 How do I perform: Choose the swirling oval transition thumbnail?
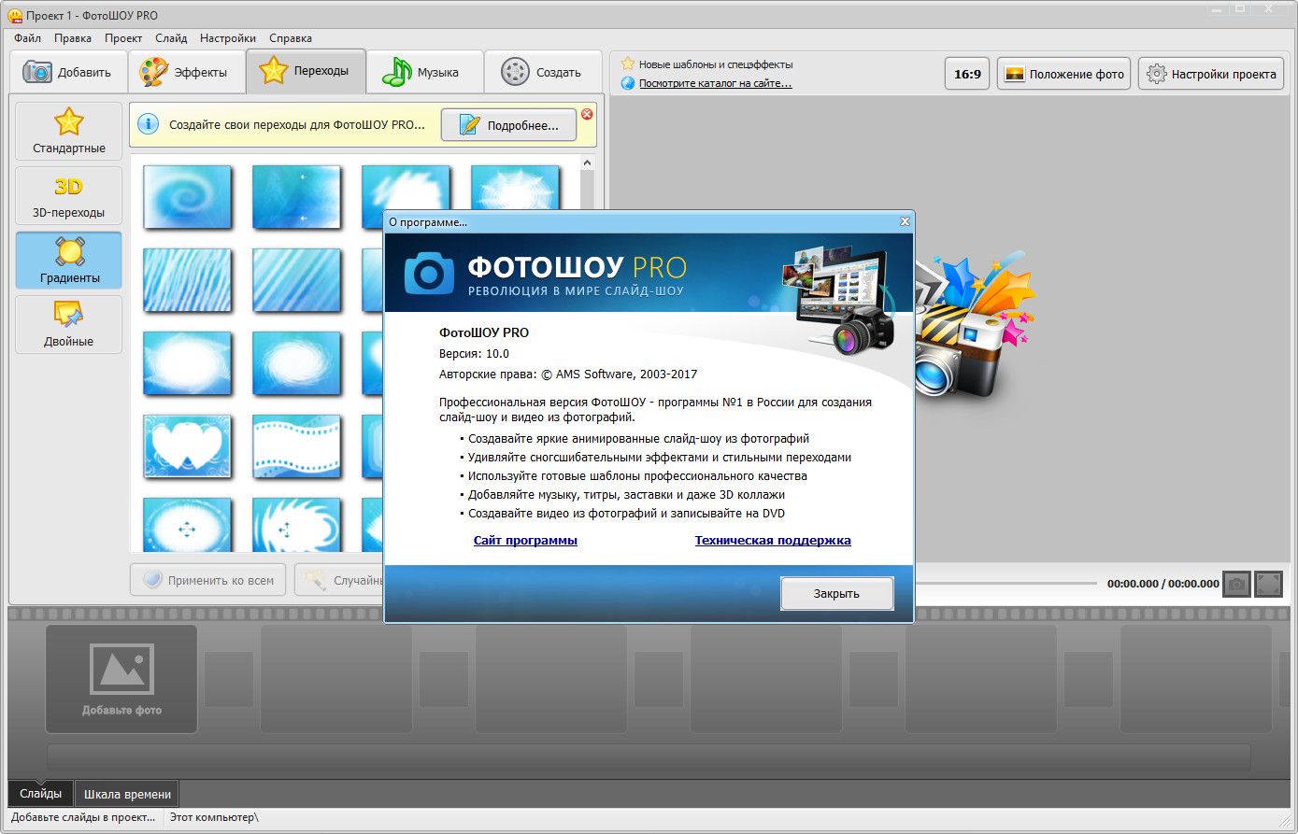coord(296,362)
